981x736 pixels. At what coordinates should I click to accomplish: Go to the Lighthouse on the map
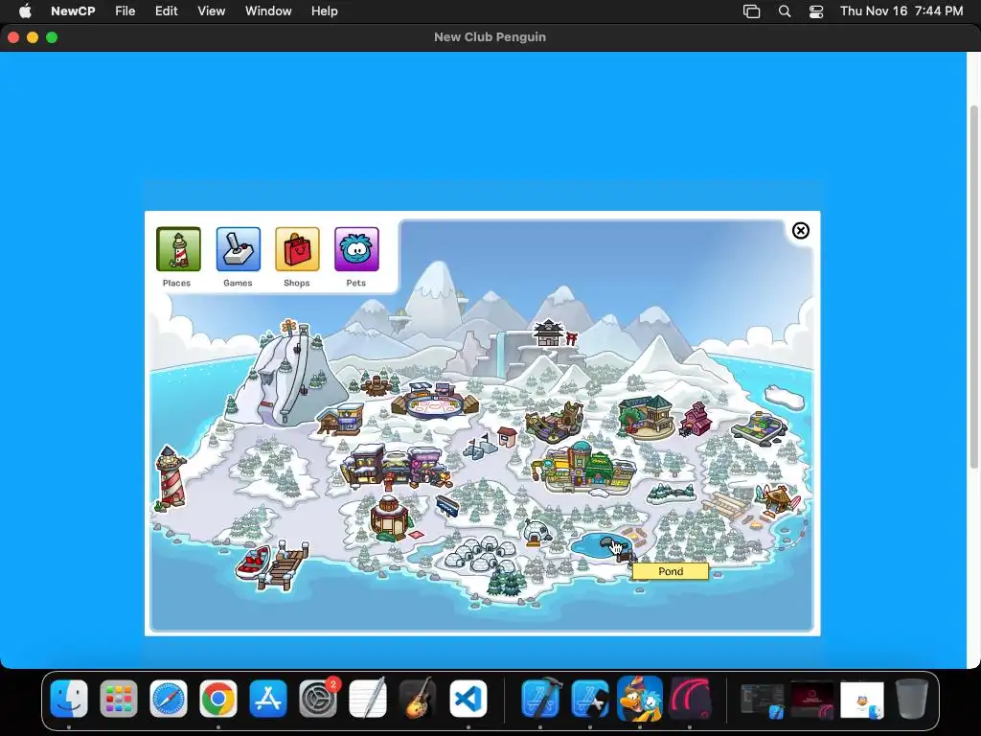point(171,477)
